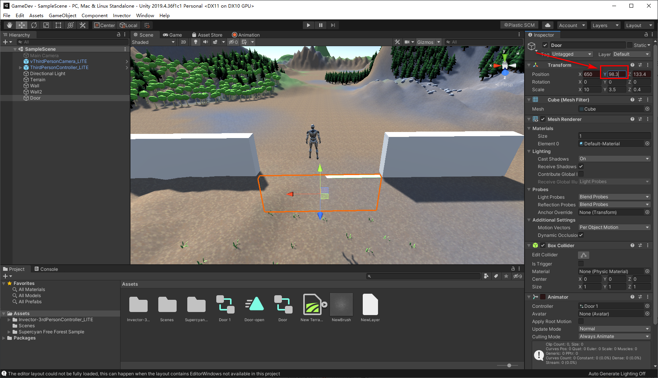
Task: Open Light Probes dropdown
Action: [x=614, y=197]
